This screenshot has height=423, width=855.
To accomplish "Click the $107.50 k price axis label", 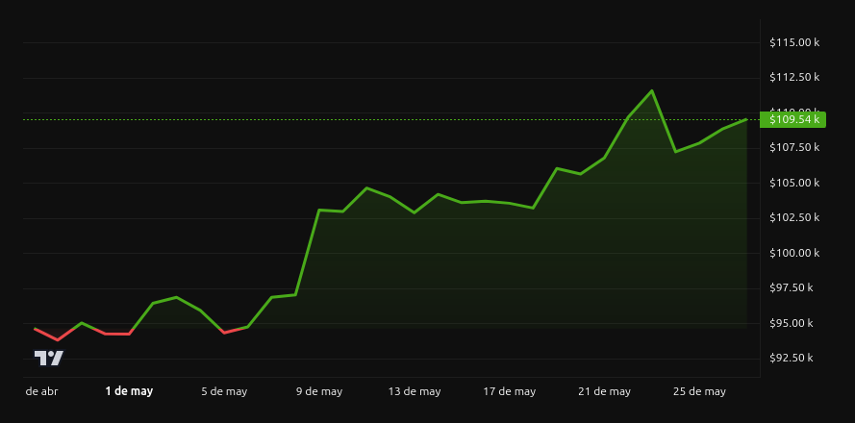I will 794,147.
